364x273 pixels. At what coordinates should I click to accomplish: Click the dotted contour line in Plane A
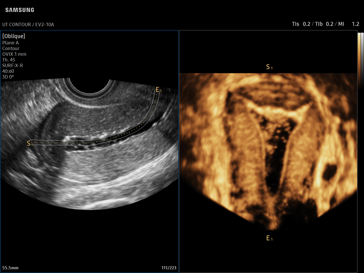pyautogui.click(x=97, y=141)
